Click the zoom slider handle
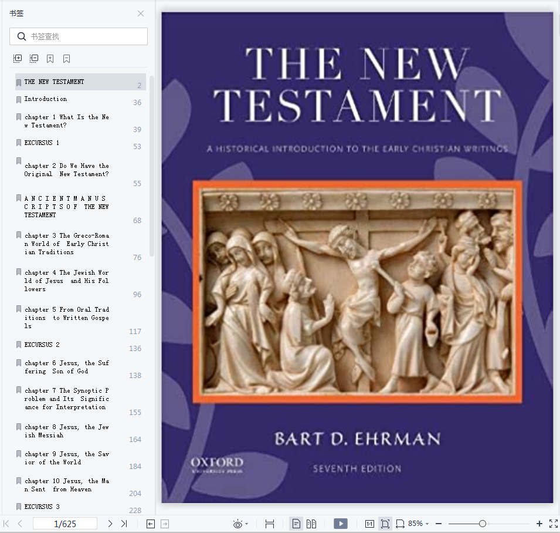This screenshot has height=533, width=560. click(483, 524)
